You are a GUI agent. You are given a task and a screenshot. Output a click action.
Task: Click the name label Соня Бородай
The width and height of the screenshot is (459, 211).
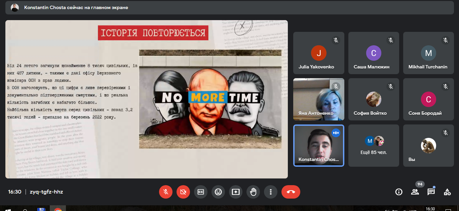pyautogui.click(x=425, y=113)
